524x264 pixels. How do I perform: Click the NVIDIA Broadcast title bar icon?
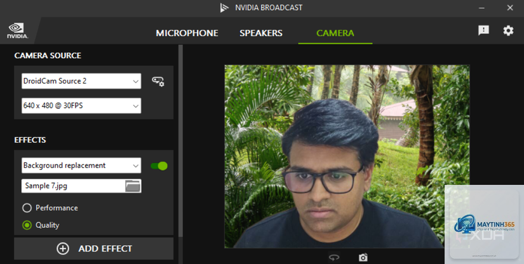(224, 8)
